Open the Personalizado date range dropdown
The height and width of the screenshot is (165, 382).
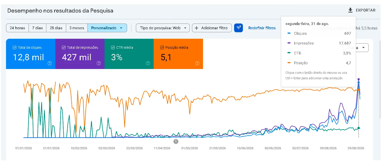107,28
